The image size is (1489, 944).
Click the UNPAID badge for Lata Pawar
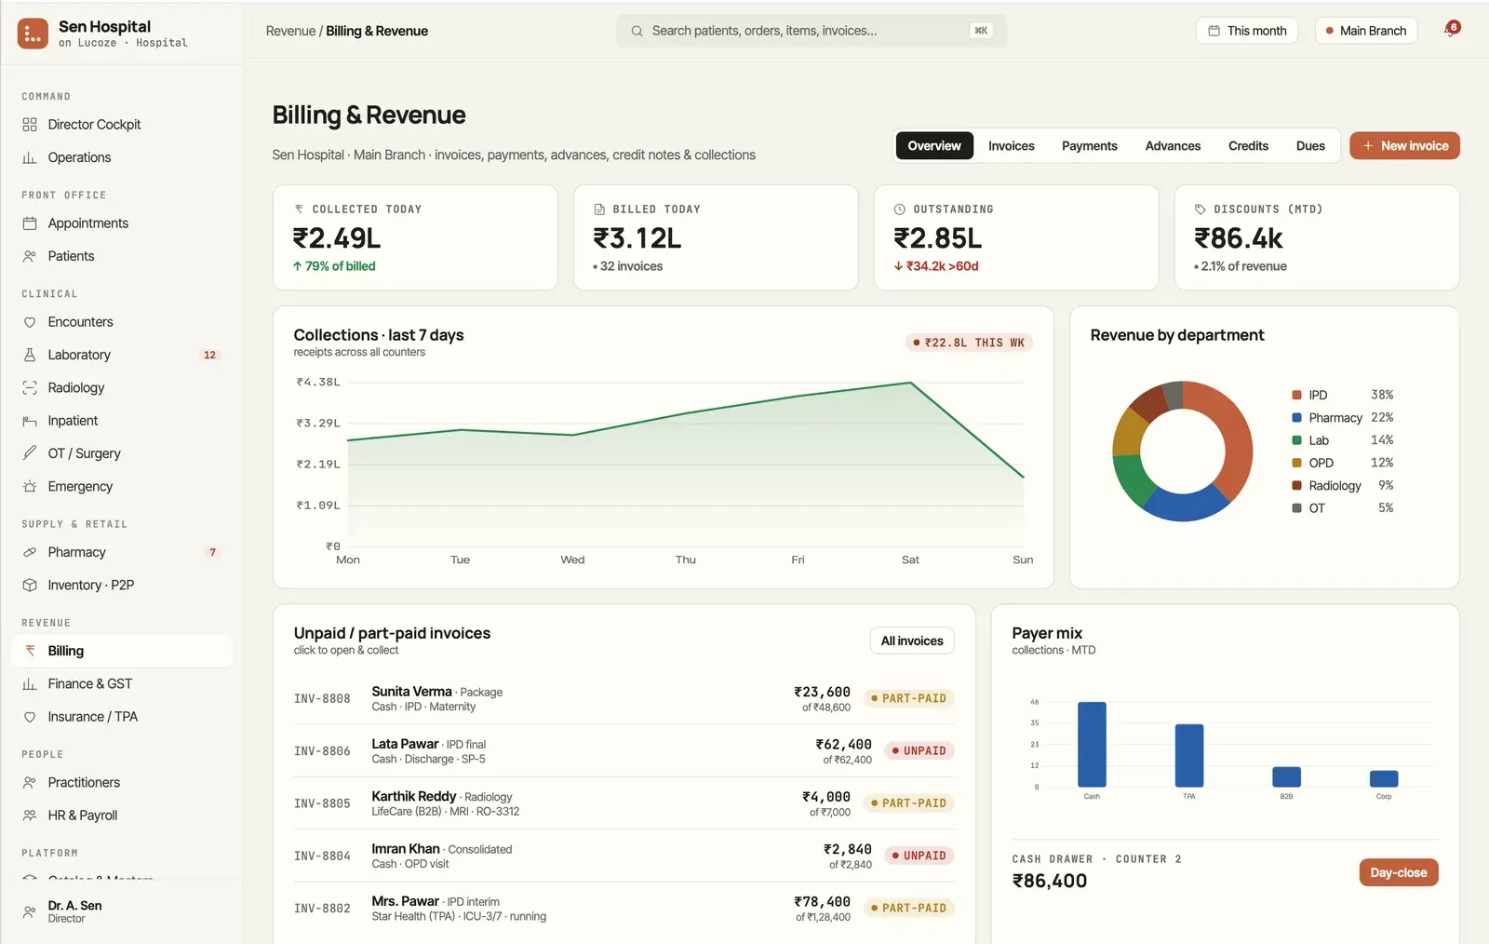pyautogui.click(x=919, y=750)
